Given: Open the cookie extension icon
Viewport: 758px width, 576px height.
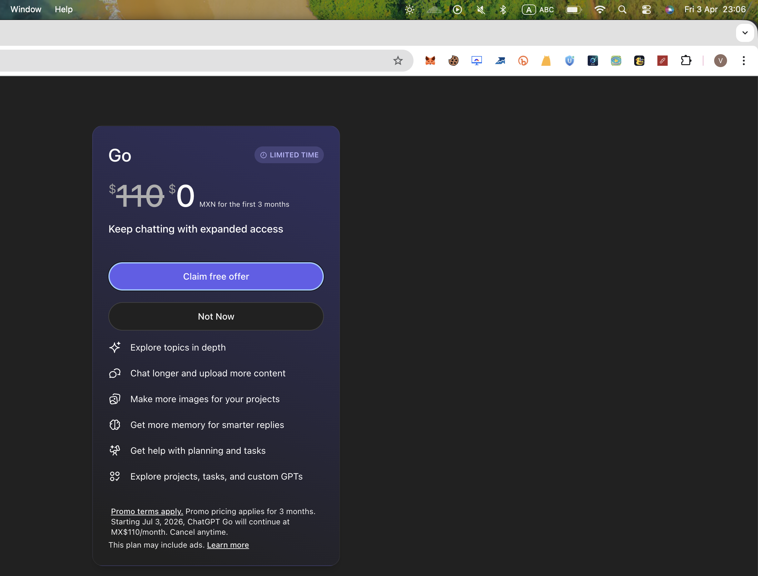Looking at the screenshot, I should point(453,61).
